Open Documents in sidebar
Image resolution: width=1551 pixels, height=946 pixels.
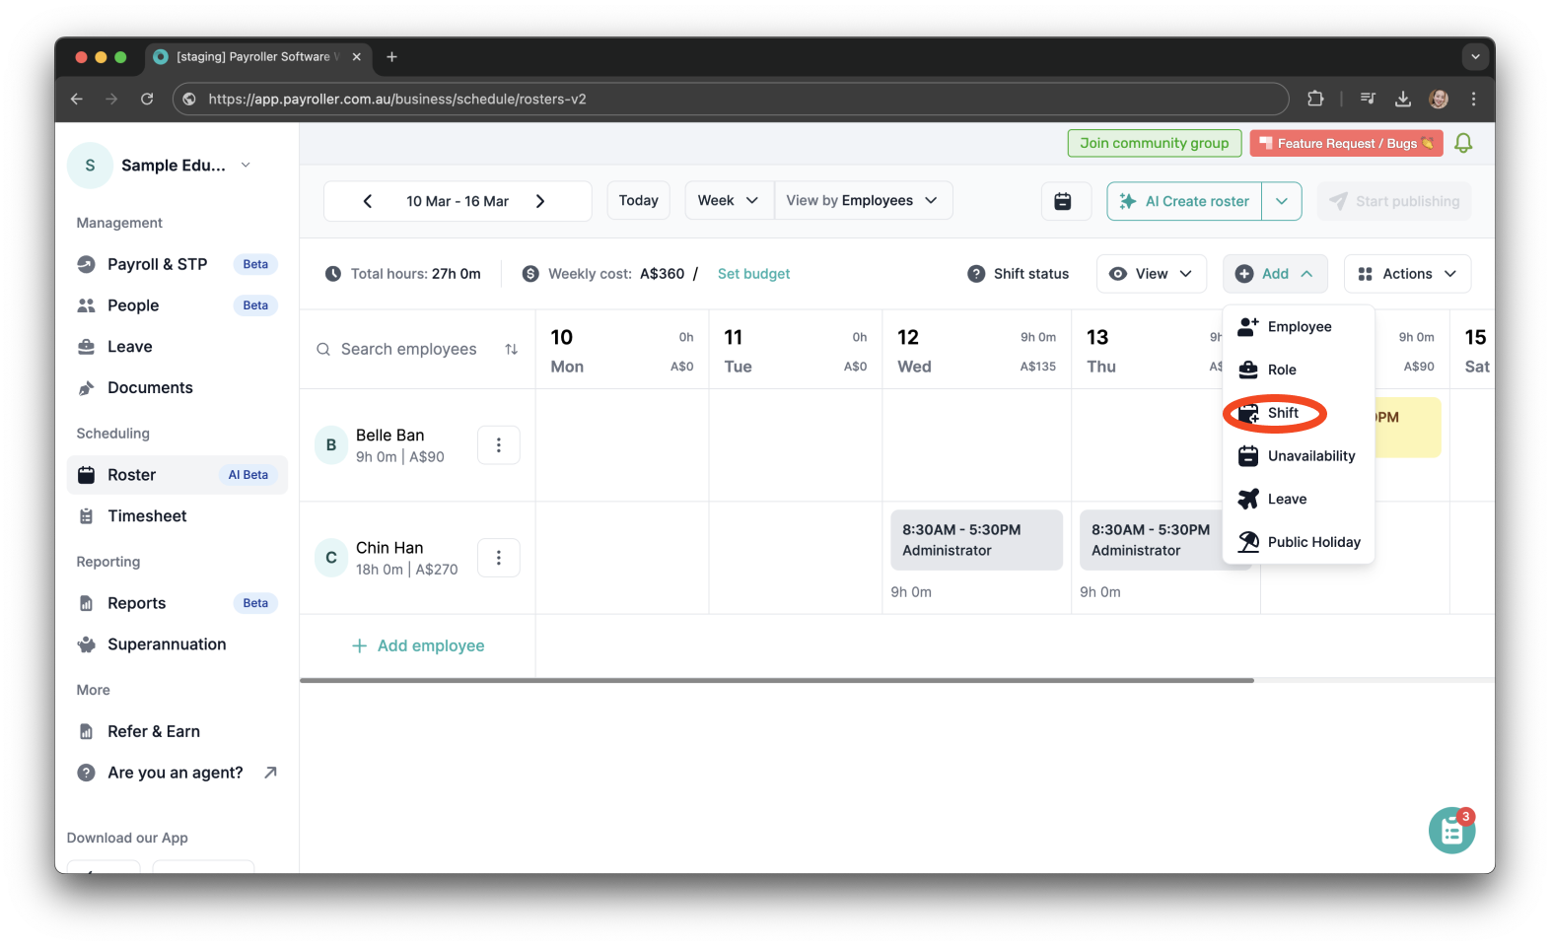click(176, 388)
